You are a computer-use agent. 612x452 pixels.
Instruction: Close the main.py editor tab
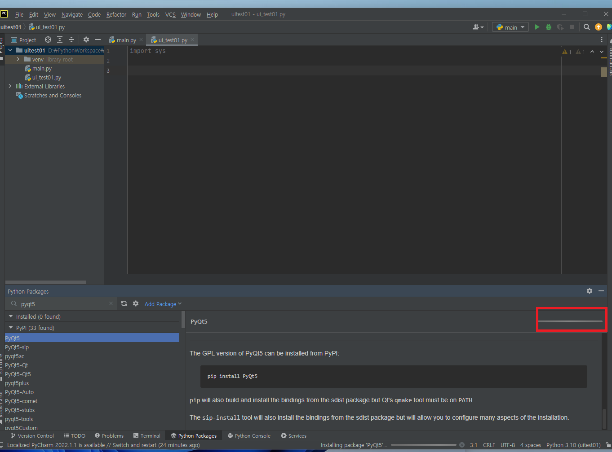(141, 39)
